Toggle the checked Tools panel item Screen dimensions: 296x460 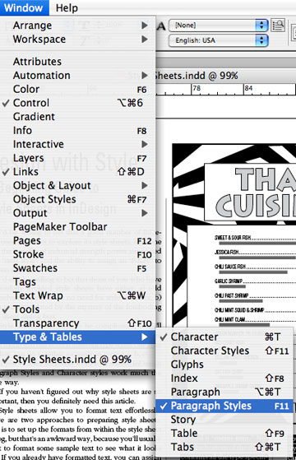point(77,309)
